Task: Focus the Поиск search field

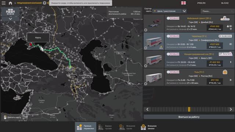Action: click(217, 11)
